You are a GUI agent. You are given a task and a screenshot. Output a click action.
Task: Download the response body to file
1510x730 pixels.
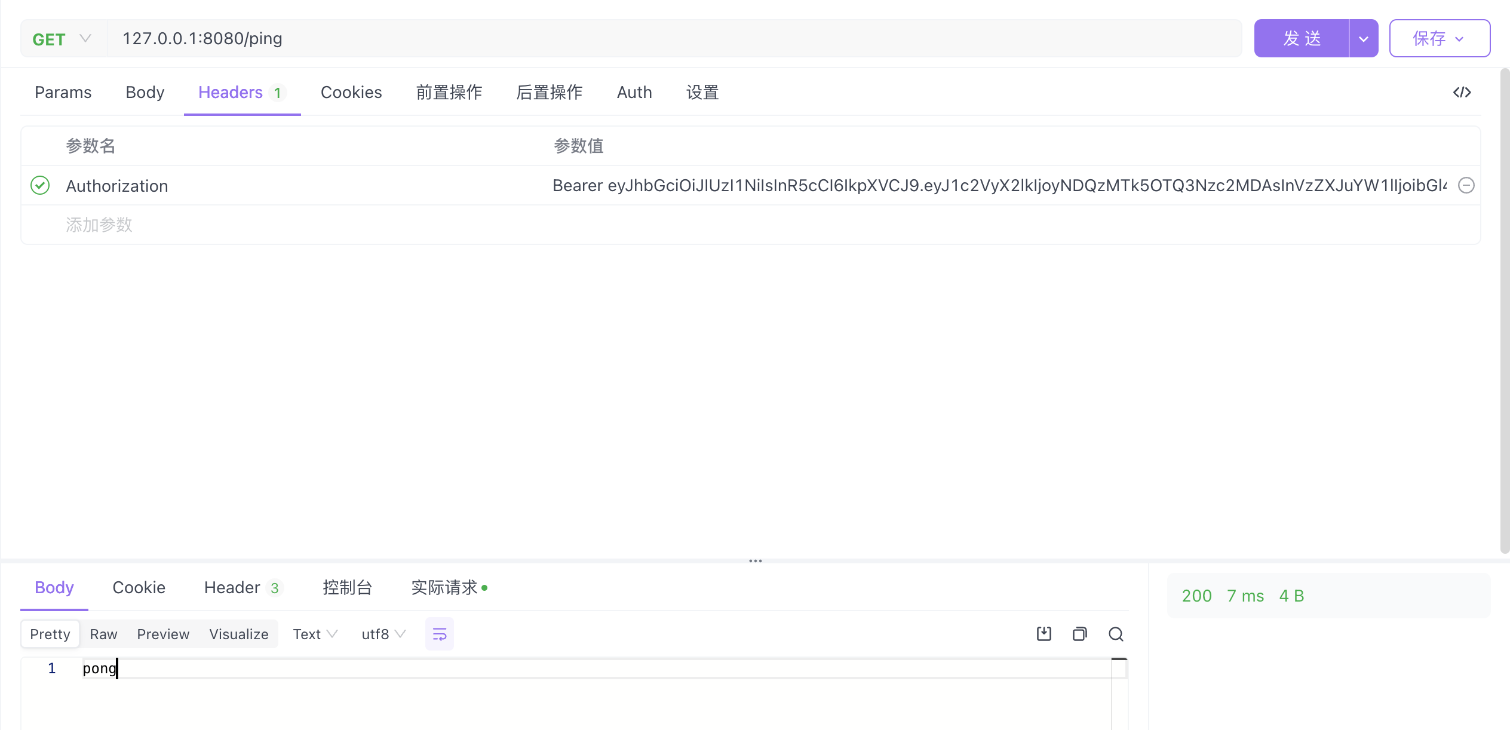pos(1044,634)
